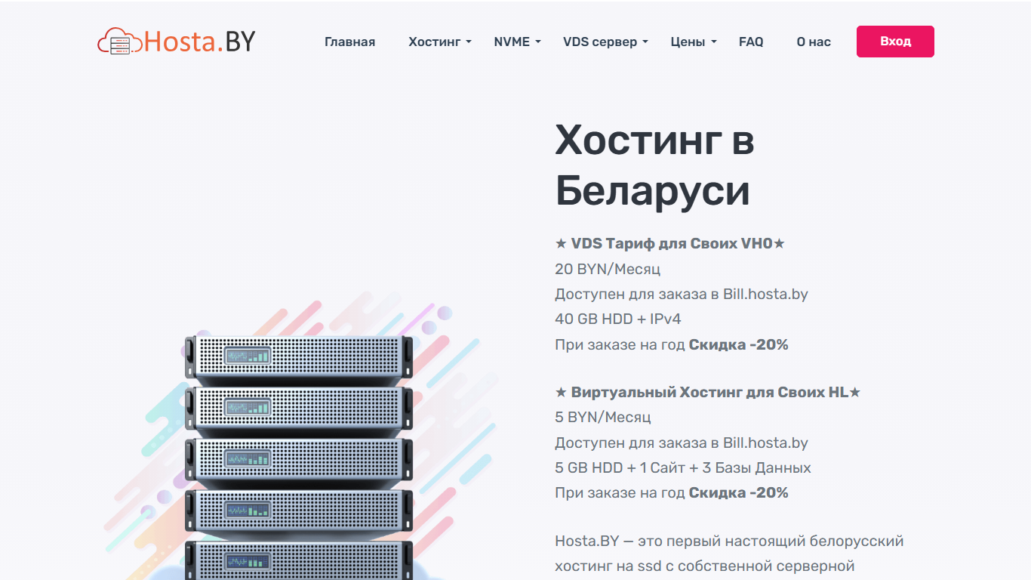Expand the VDS сервер dropdown
Image resolution: width=1031 pixels, height=580 pixels.
point(605,42)
